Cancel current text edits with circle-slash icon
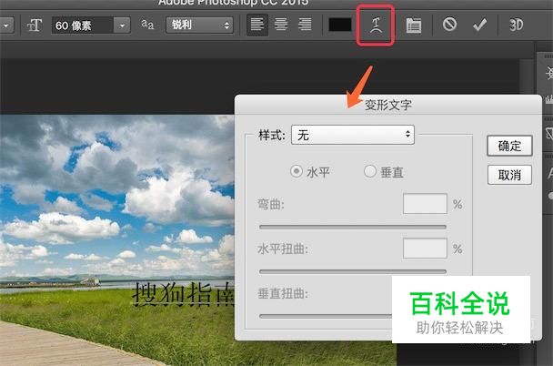Screen dimensions: 553x366 (449, 25)
